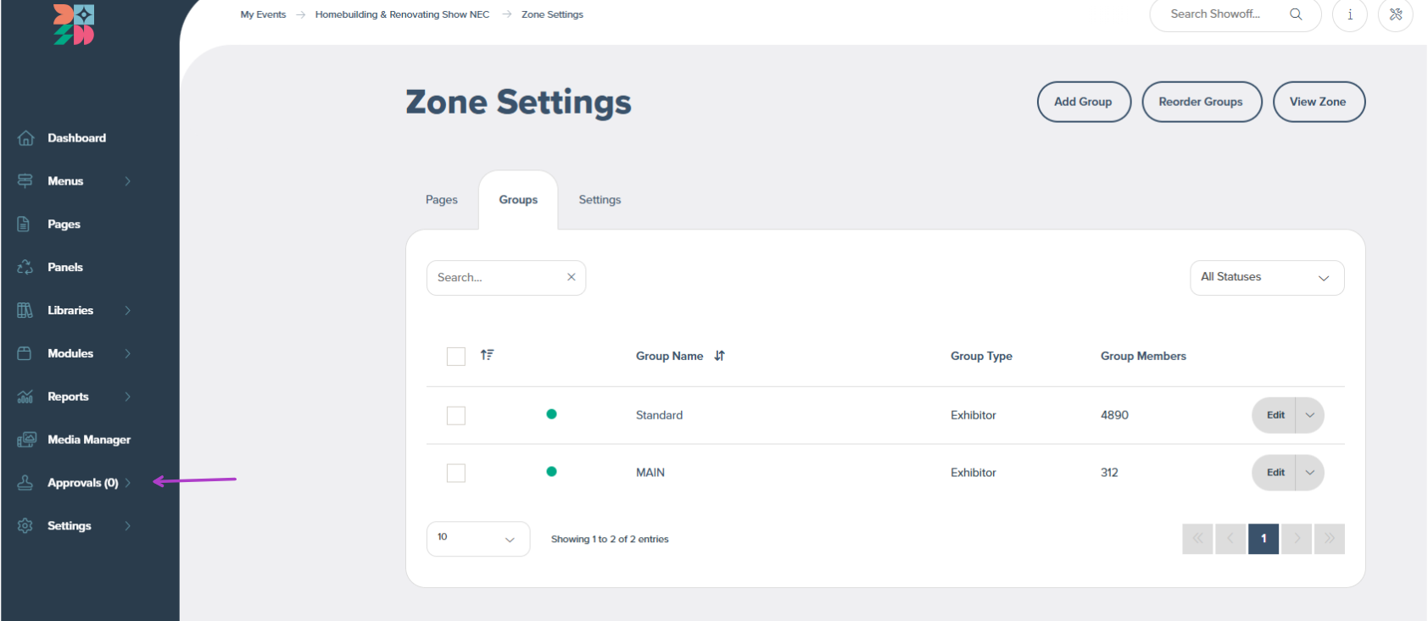Edit the MAIN group

click(x=1275, y=473)
